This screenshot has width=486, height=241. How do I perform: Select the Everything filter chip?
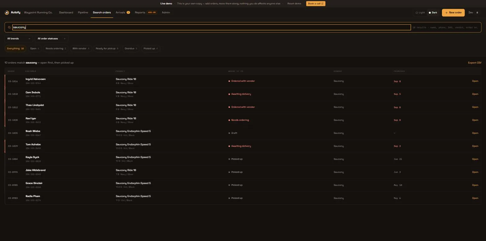tap(15, 49)
